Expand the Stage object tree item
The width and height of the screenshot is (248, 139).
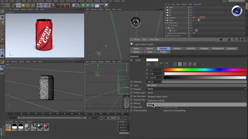165,20
